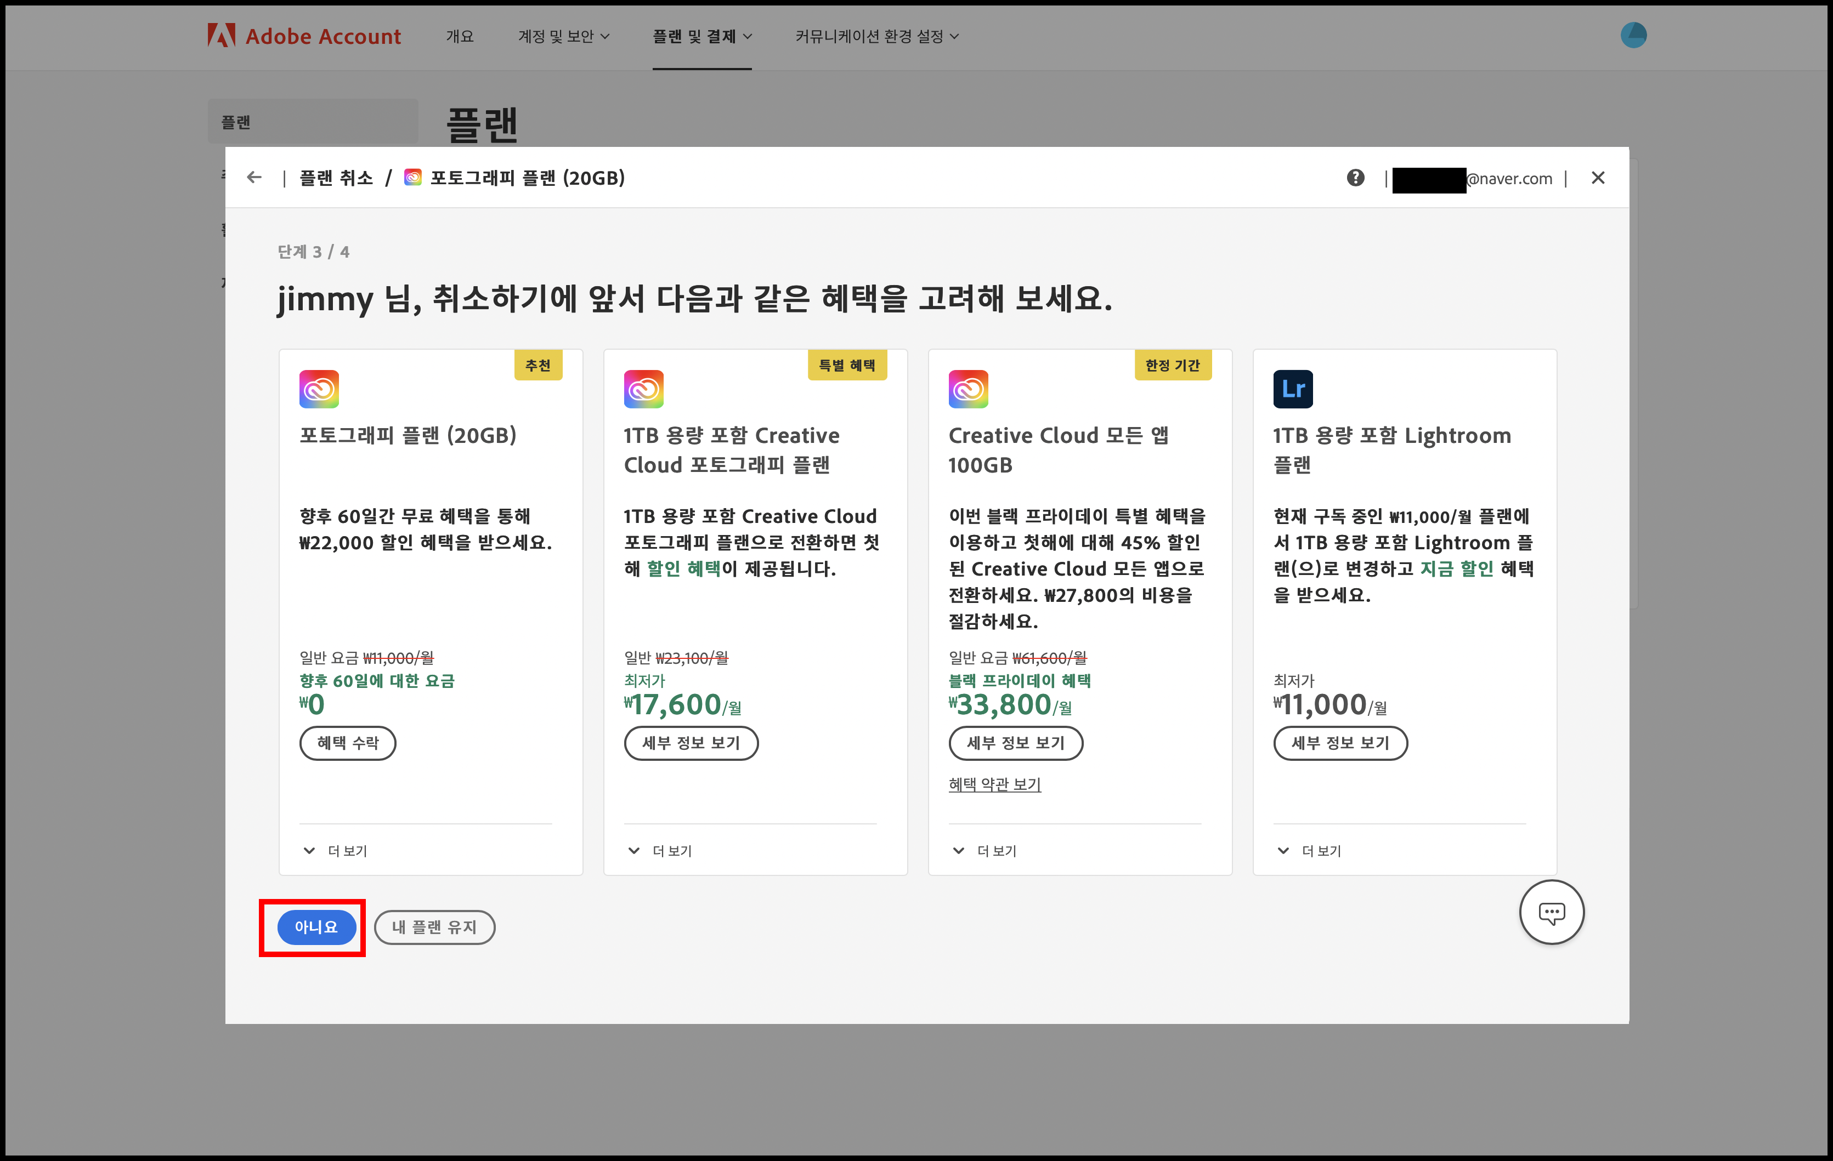The width and height of the screenshot is (1833, 1161).
Task: Click the back arrow in dialog header
Action: (254, 177)
